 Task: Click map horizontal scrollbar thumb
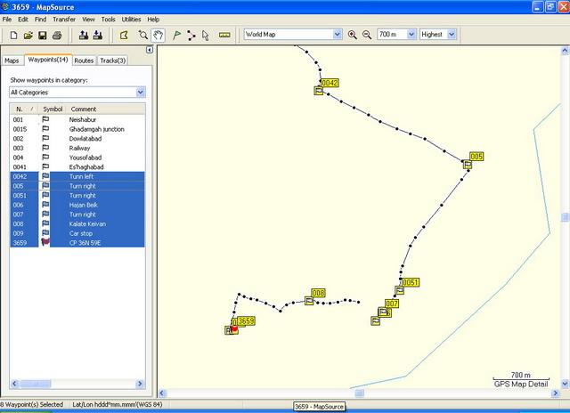tap(359, 393)
